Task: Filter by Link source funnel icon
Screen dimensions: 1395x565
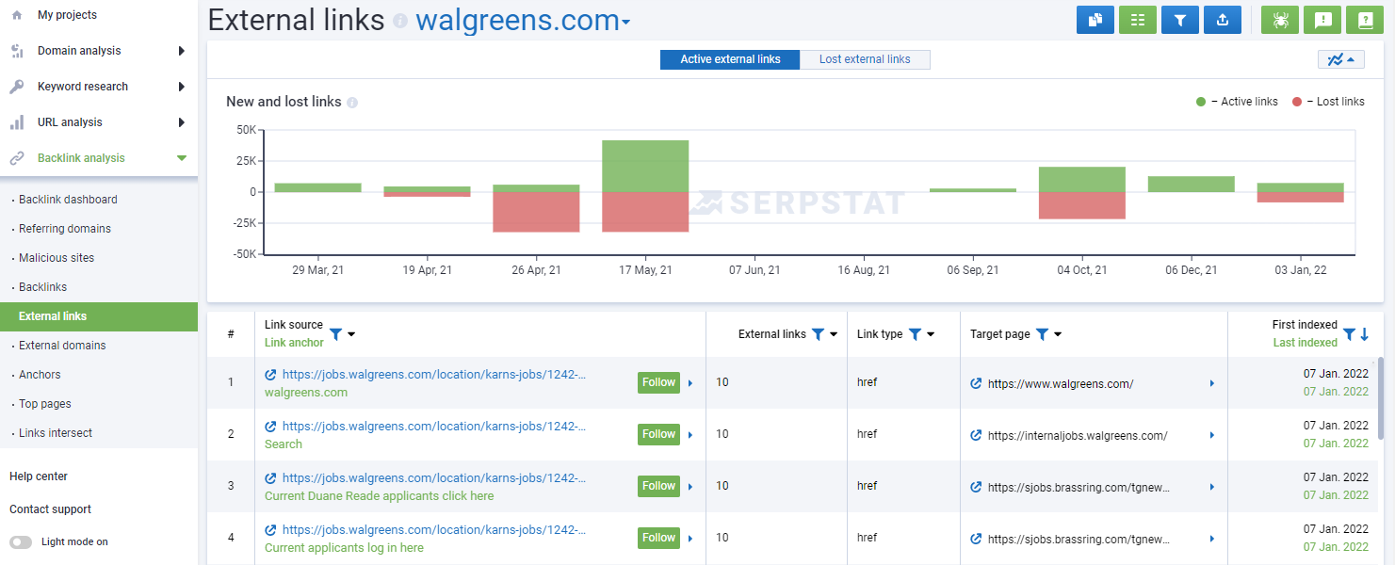Action: click(x=335, y=333)
